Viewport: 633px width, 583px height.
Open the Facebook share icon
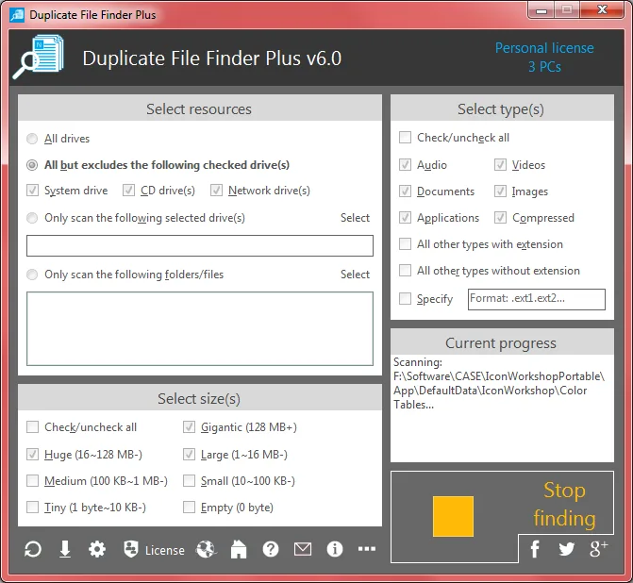click(x=535, y=549)
